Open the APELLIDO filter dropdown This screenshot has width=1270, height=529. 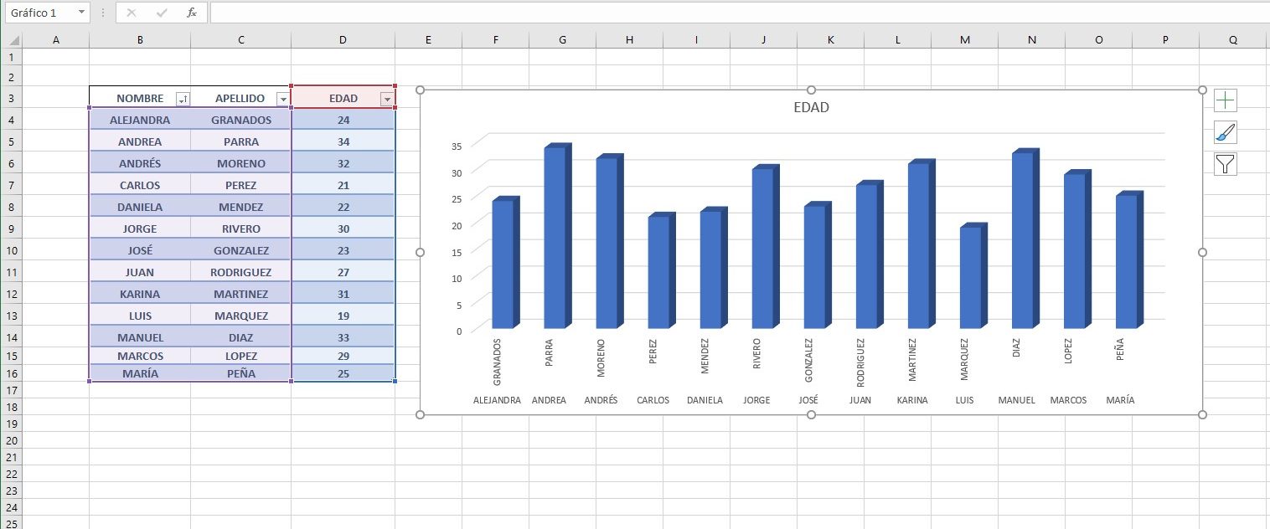pos(282,98)
